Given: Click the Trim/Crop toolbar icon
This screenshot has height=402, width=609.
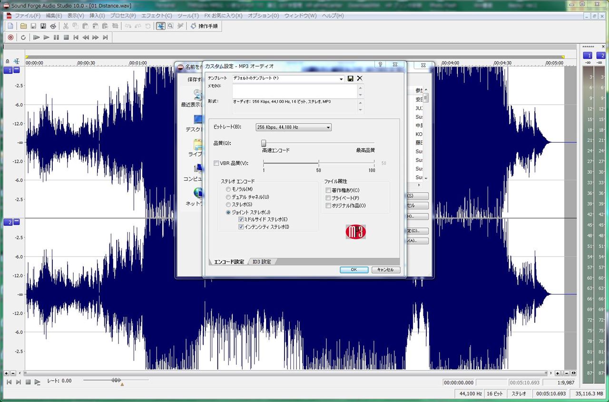Looking at the screenshot, I should [115, 26].
